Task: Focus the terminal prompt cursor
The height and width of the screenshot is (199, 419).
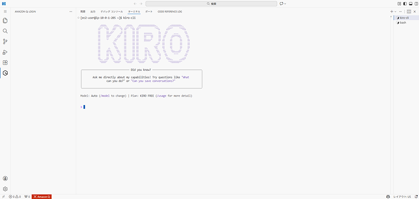Action: (x=84, y=107)
